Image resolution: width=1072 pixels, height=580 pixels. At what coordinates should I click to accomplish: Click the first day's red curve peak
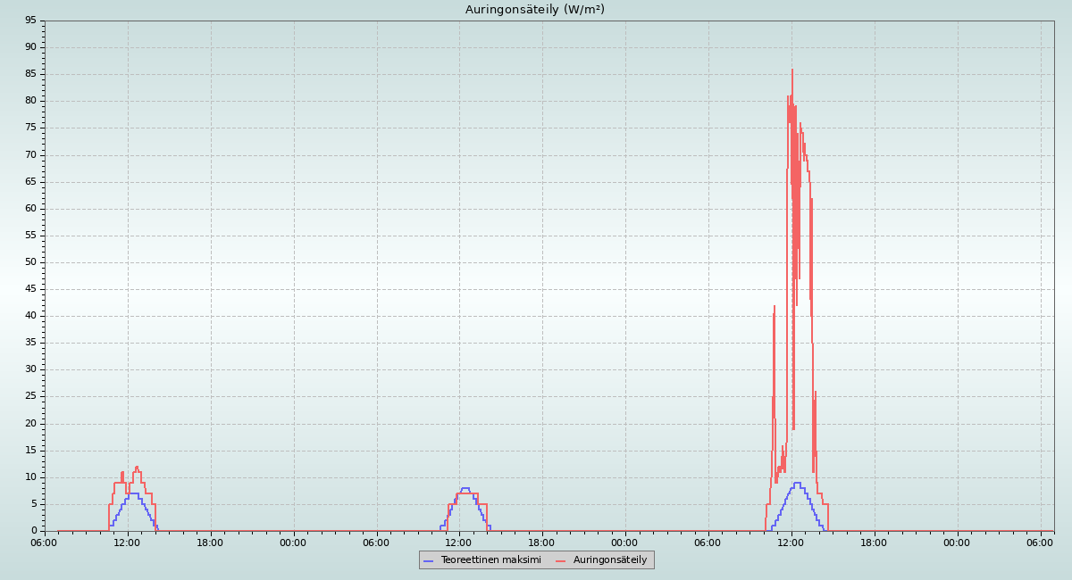coord(137,467)
